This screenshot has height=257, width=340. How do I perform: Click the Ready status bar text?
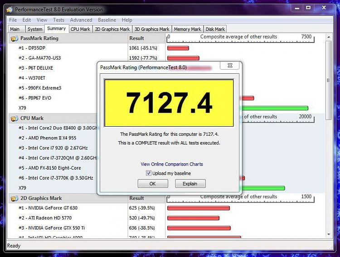pos(14,246)
